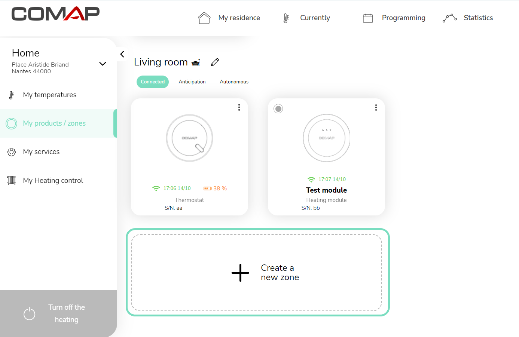Click the graph icon beside Statistics
This screenshot has height=337, width=519.
pos(450,18)
